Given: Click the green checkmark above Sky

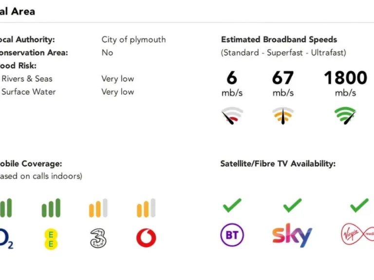Looking at the screenshot, I should 292,205.
